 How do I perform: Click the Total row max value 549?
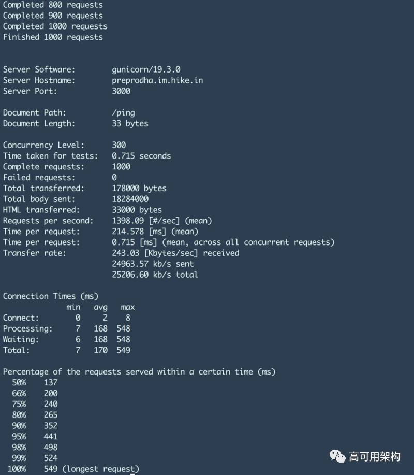point(124,350)
